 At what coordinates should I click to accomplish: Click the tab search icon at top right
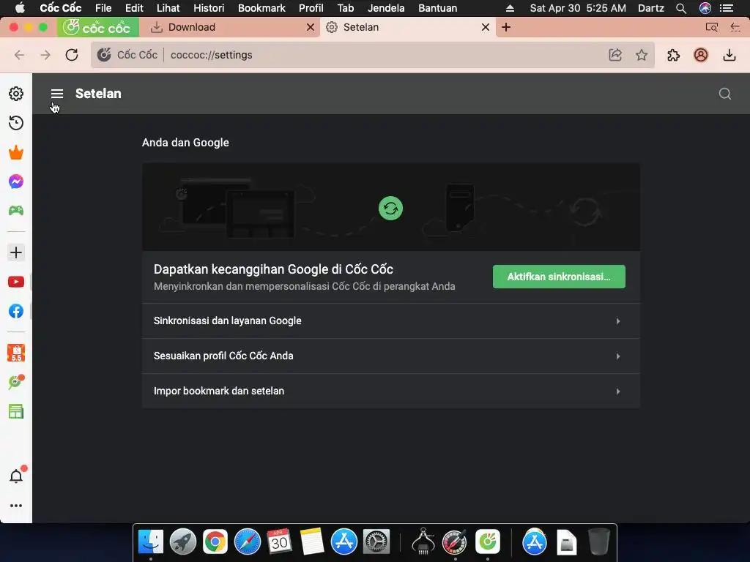712,27
